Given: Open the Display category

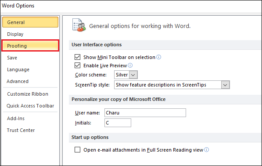Looking at the screenshot, I should tap(30, 34).
